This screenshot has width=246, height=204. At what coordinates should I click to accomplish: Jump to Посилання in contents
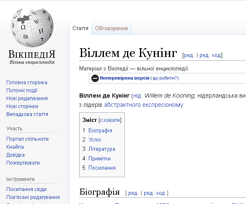pos(102,168)
